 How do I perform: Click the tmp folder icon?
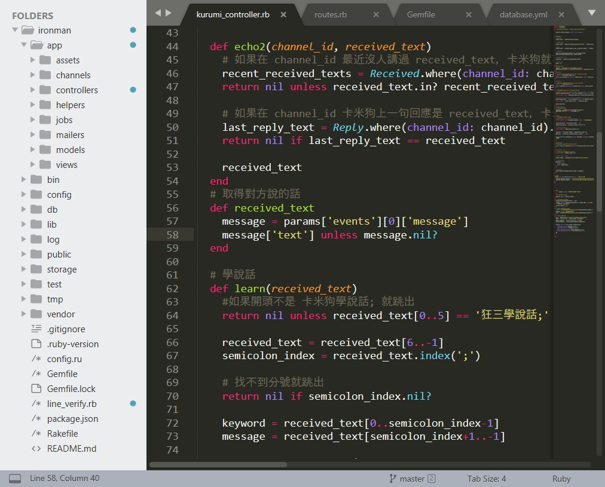[x=36, y=299]
